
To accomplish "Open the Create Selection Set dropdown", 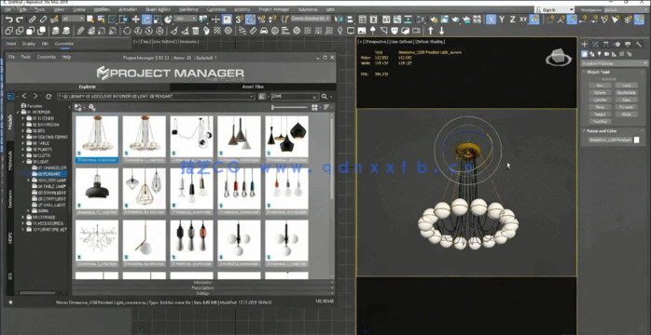I will pyautogui.click(x=311, y=19).
